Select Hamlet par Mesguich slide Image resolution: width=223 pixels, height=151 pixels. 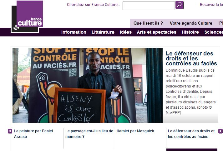(135, 131)
